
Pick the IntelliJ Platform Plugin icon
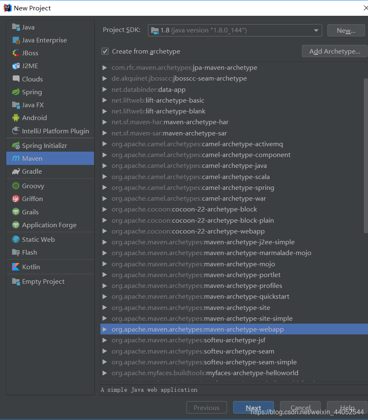pyautogui.click(x=16, y=131)
